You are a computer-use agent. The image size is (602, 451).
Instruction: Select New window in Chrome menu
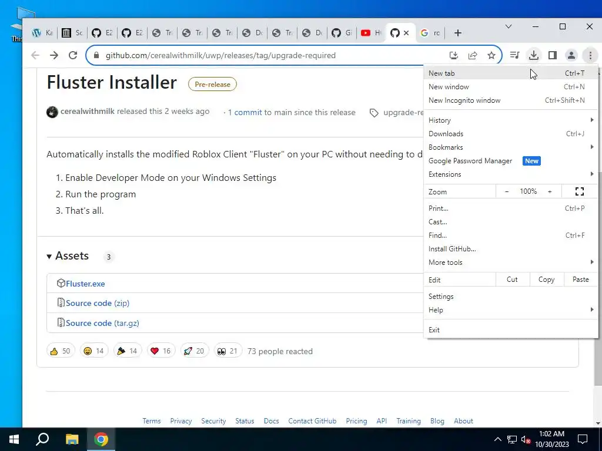tap(511, 87)
